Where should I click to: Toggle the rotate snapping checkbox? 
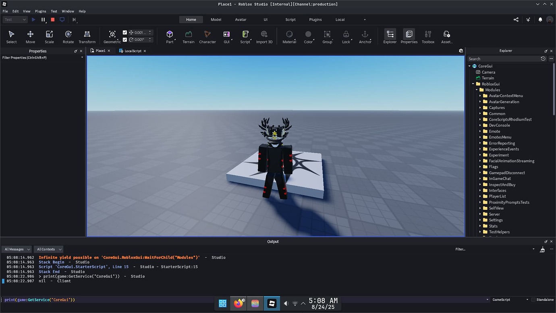pyautogui.click(x=125, y=40)
